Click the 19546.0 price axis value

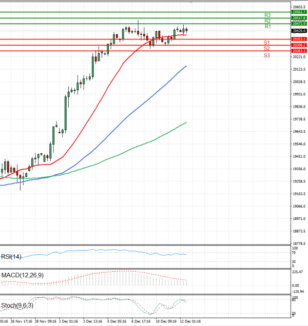point(299,144)
